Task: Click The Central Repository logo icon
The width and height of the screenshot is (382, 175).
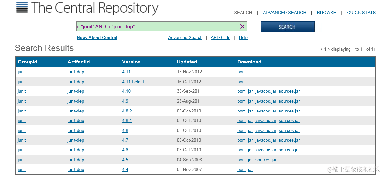Action: coord(22,7)
